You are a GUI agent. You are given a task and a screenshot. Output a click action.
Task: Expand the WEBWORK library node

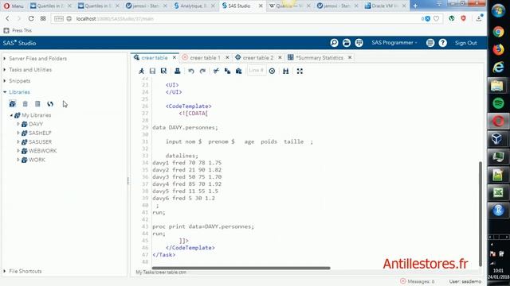pos(18,151)
